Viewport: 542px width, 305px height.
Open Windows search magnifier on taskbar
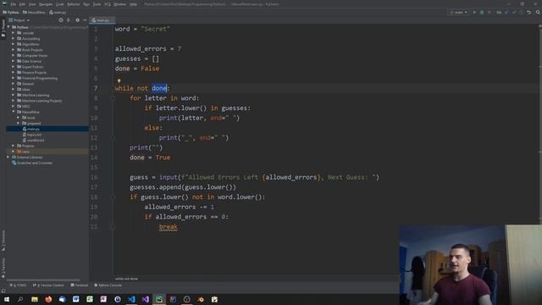click(20, 299)
